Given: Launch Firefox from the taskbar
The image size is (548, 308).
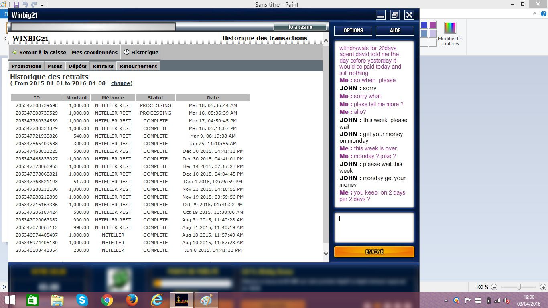Looking at the screenshot, I should click(132, 300).
